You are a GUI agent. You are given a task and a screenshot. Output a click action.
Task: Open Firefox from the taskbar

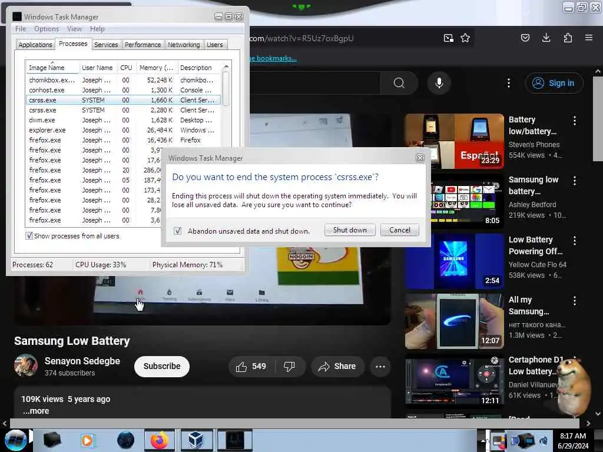click(x=159, y=440)
